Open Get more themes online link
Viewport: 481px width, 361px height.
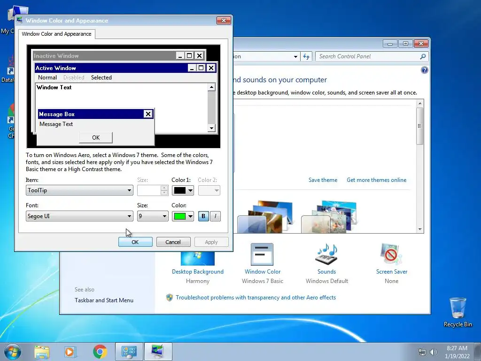click(x=376, y=180)
